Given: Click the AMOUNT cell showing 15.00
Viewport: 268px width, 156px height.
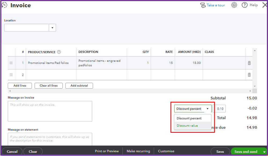Looking at the screenshot, I should pos(189,63).
